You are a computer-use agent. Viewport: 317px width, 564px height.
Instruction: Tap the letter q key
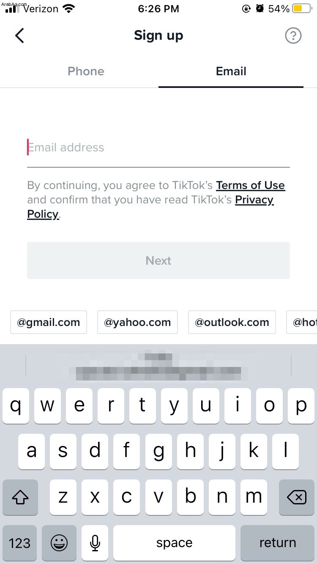tap(16, 406)
